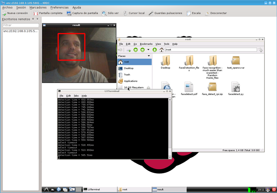Eject the 16 GB Filesystem
The height and width of the screenshot is (193, 277).
[x=148, y=88]
